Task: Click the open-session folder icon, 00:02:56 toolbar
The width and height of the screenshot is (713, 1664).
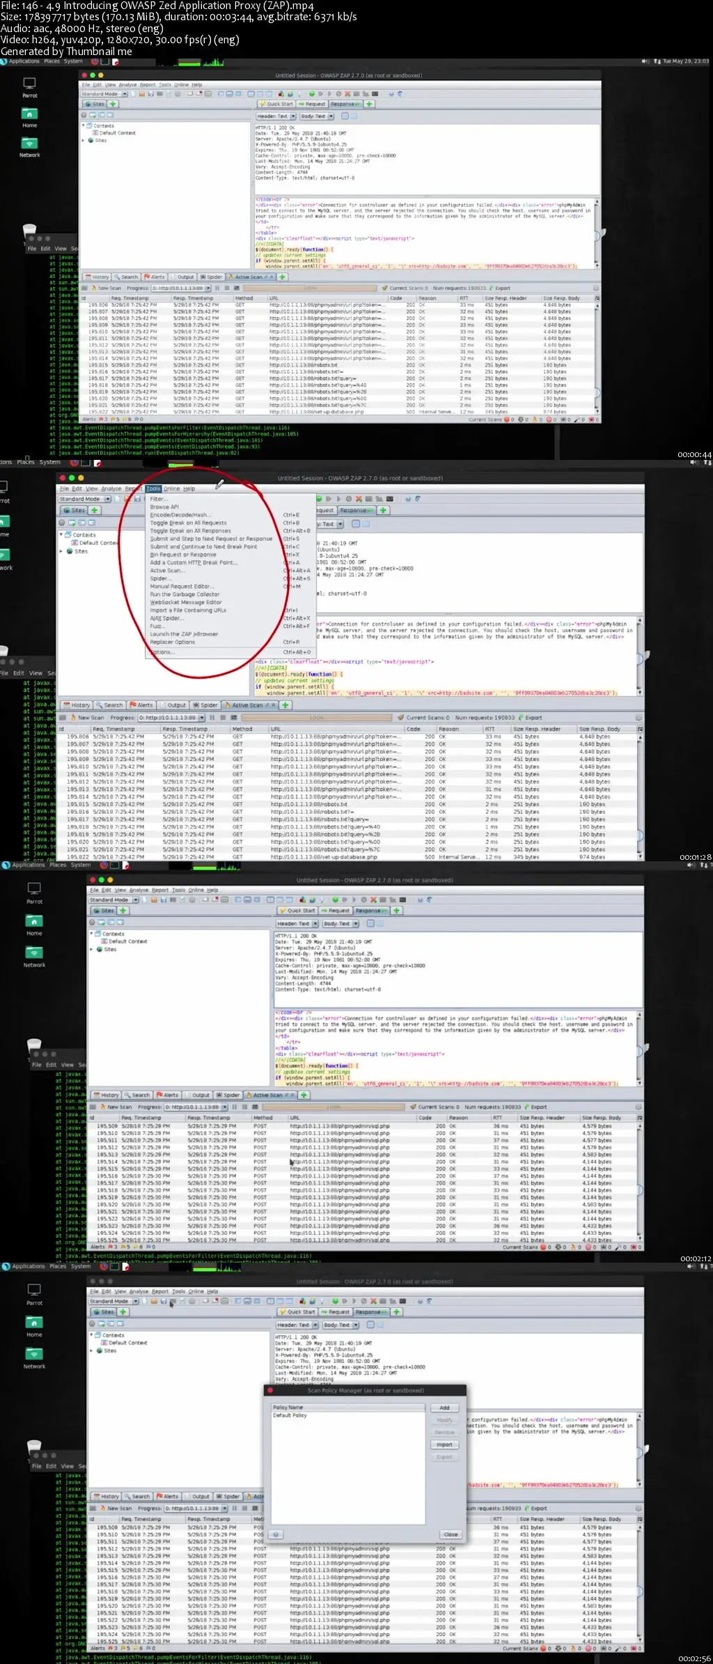Action: tap(154, 1301)
